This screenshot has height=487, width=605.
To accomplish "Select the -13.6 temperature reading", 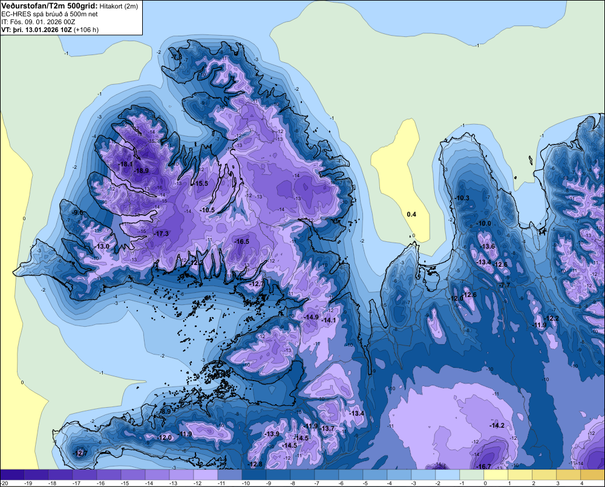I will click(487, 246).
